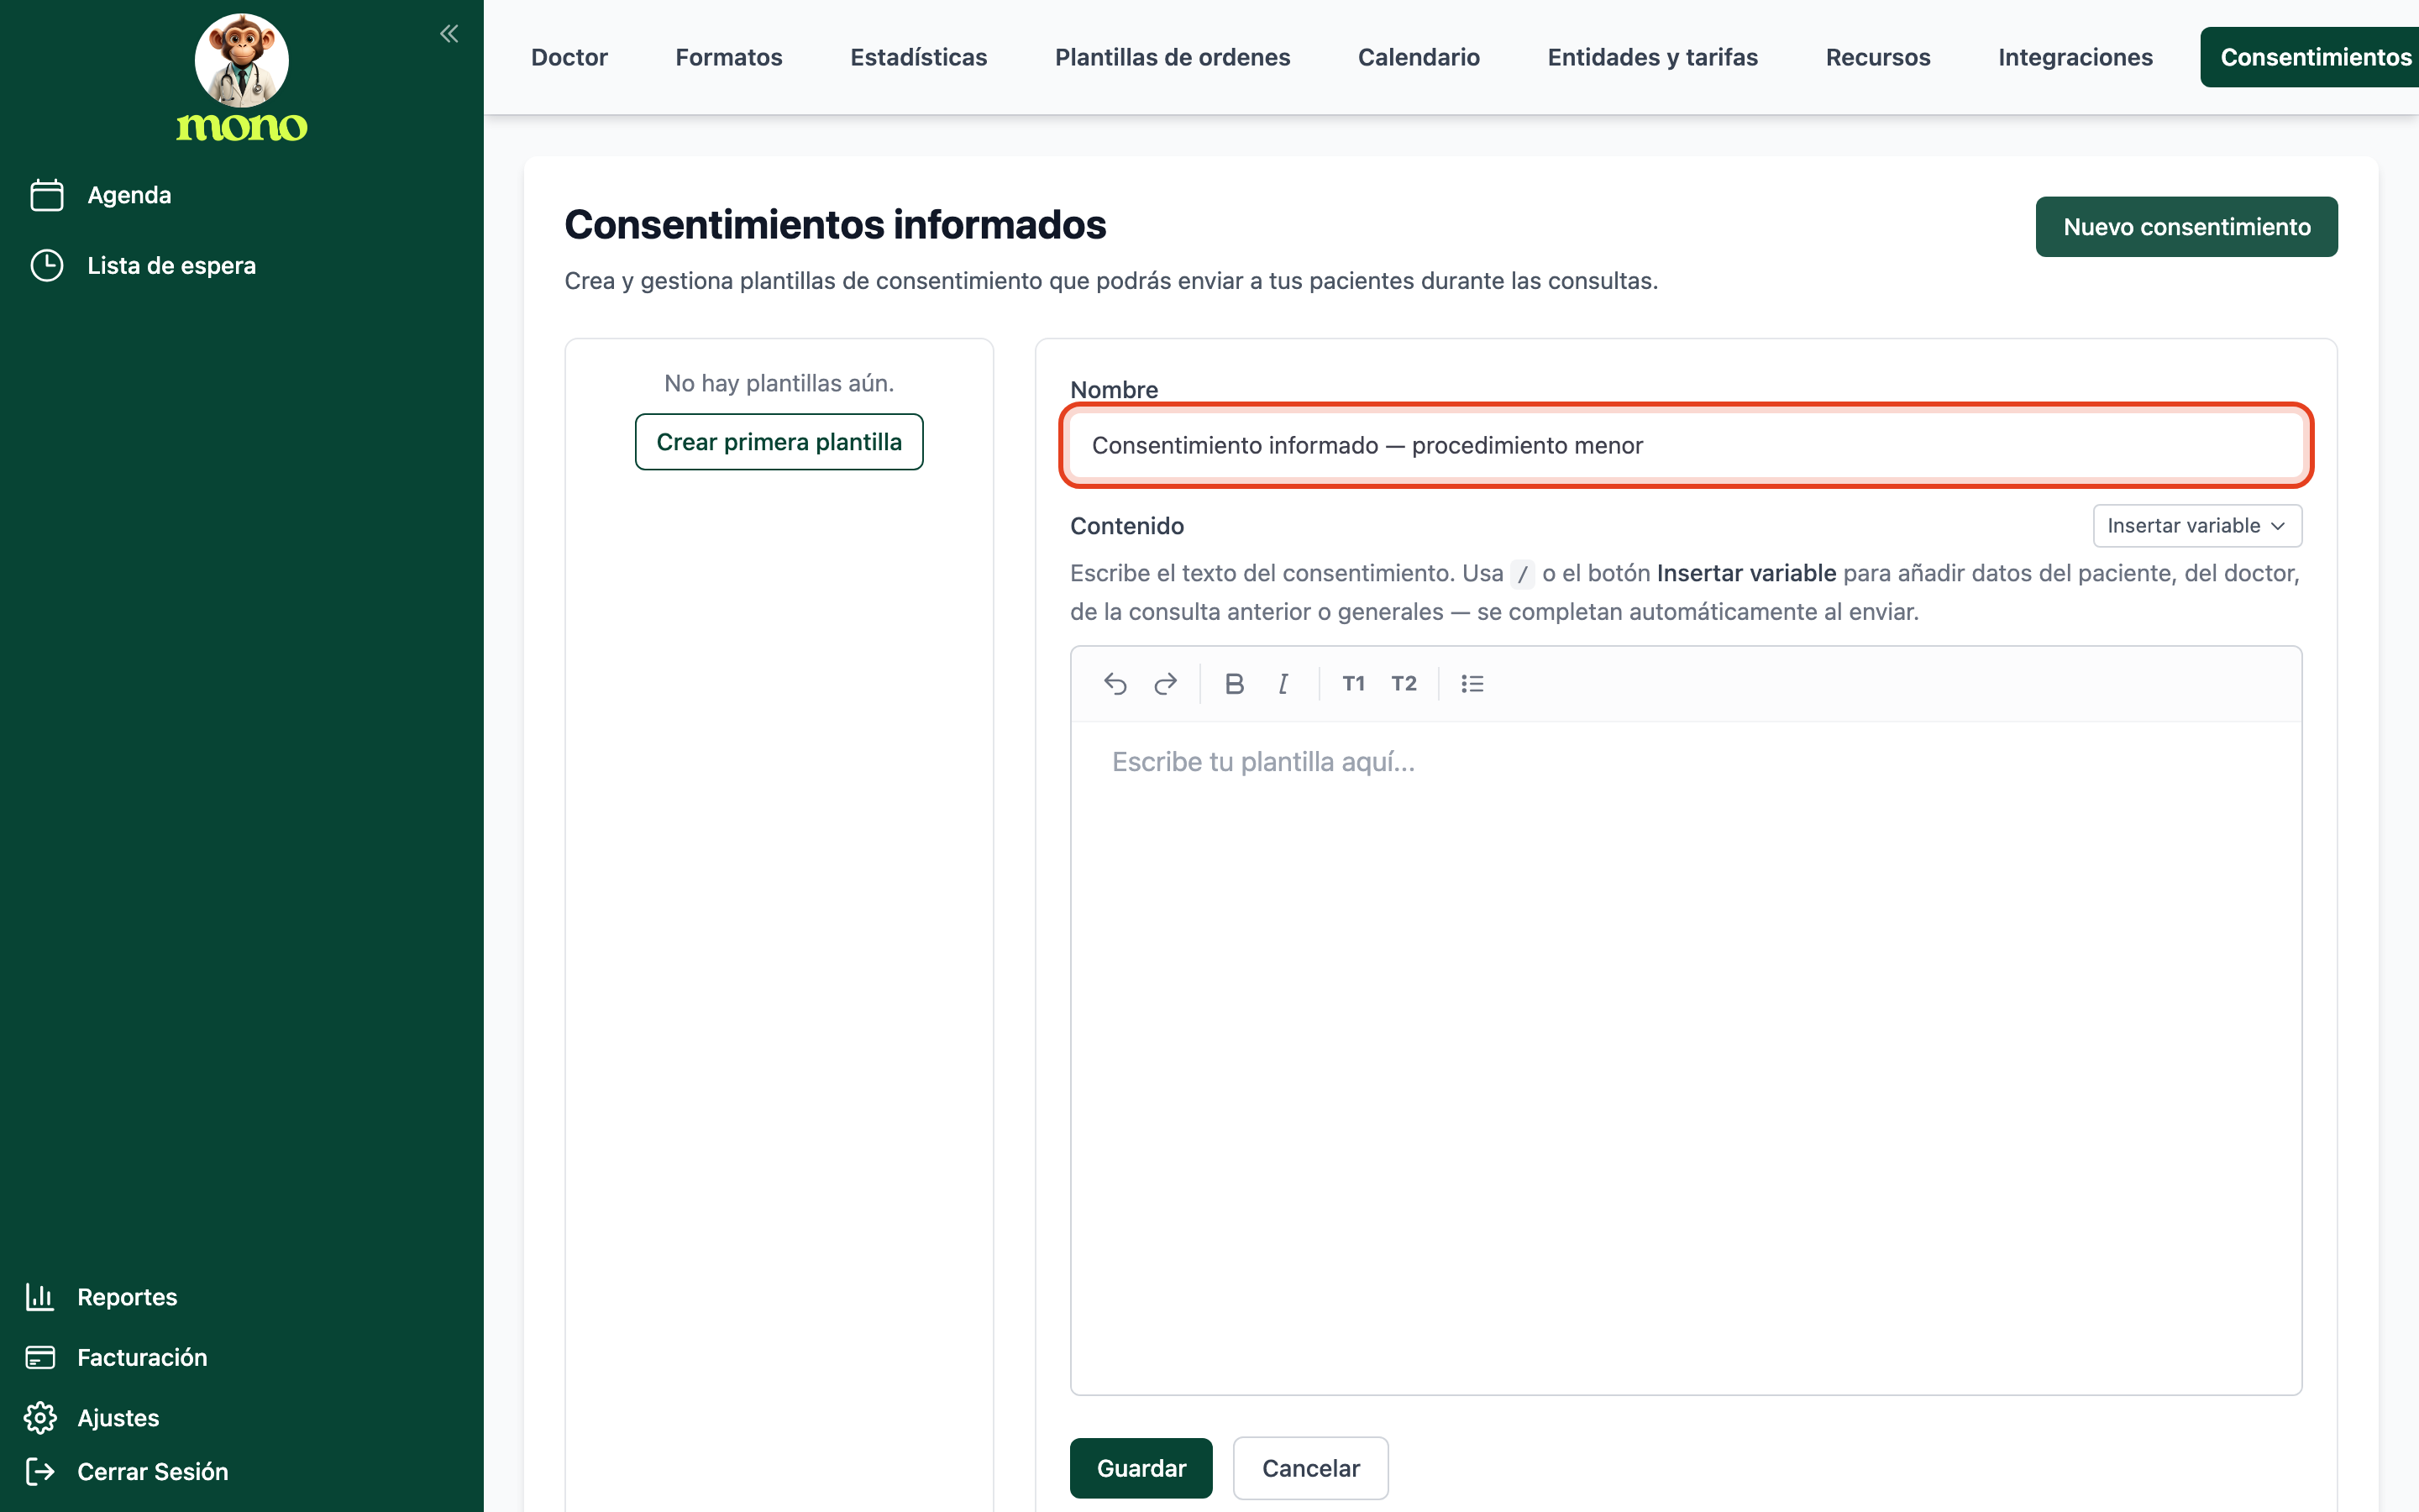Open Entidades y tarifas tab
2419x1512 pixels.
(x=1652, y=57)
